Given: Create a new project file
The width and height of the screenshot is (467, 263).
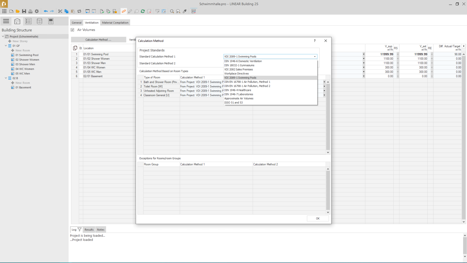Looking at the screenshot, I should click(11, 11).
